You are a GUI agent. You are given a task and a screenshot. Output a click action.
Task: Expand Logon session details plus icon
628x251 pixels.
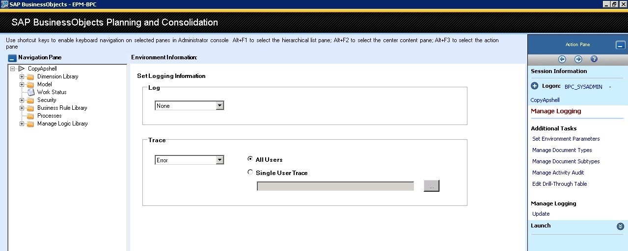click(535, 86)
